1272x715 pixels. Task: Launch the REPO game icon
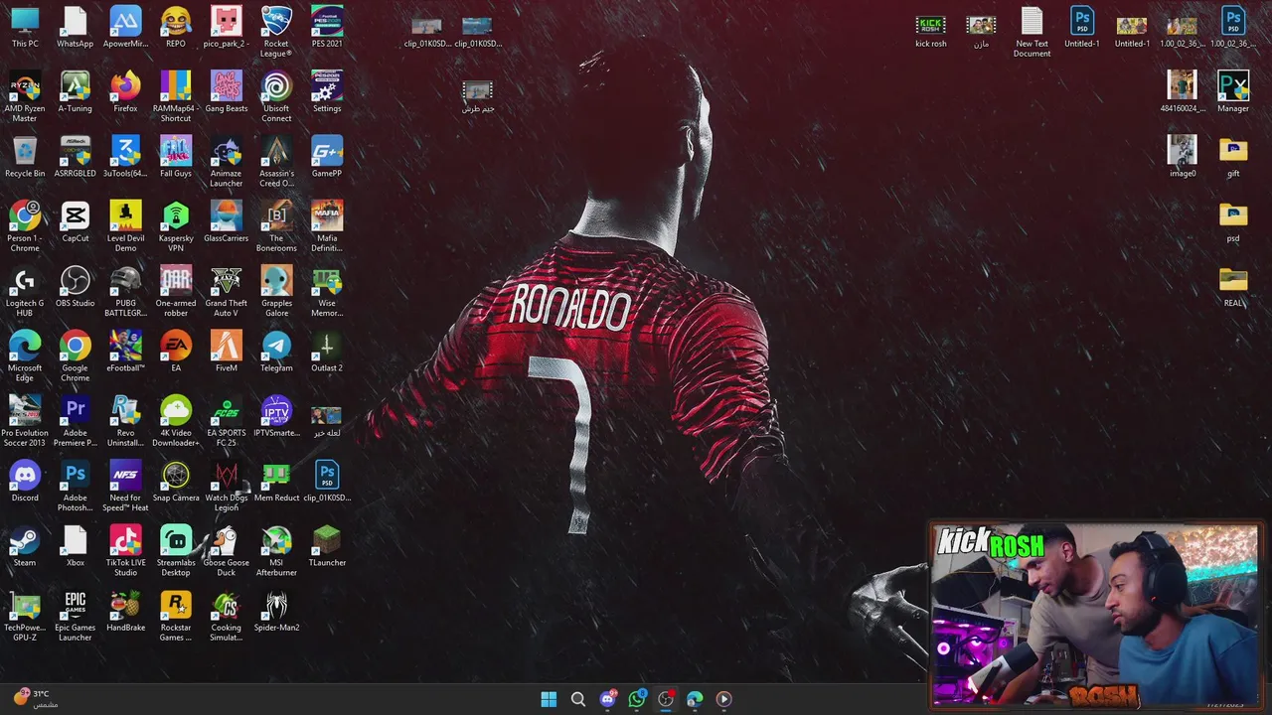click(176, 27)
